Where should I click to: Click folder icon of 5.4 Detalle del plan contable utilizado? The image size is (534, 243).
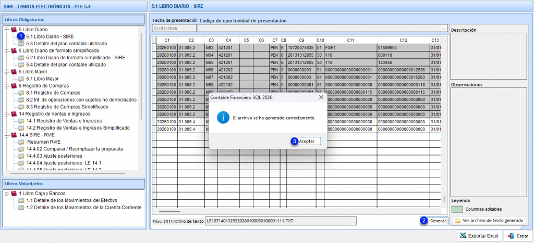pos(21,65)
